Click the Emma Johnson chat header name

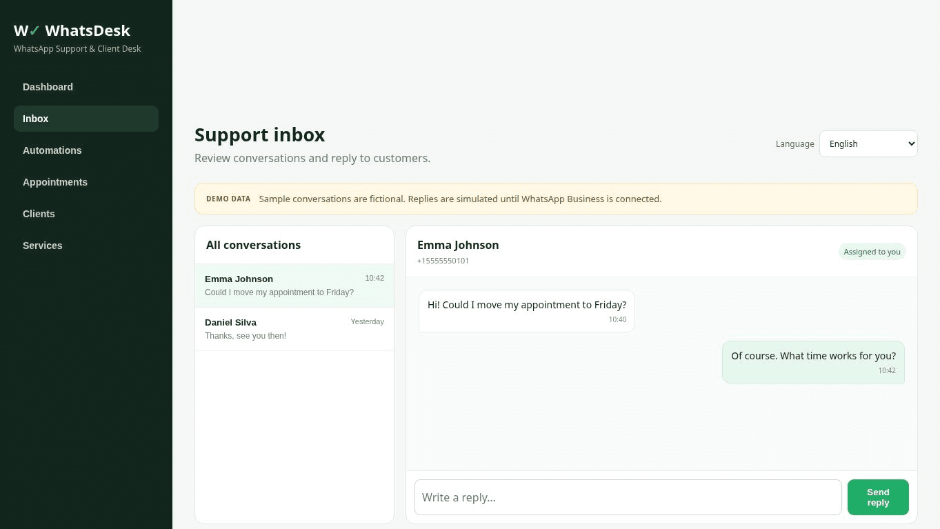point(458,245)
